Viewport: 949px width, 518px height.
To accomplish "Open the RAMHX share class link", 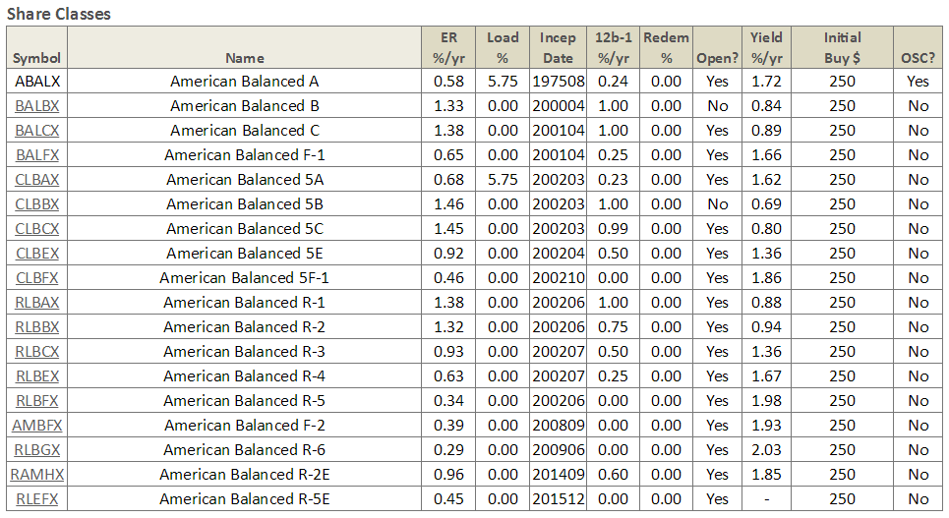I will pos(37,475).
